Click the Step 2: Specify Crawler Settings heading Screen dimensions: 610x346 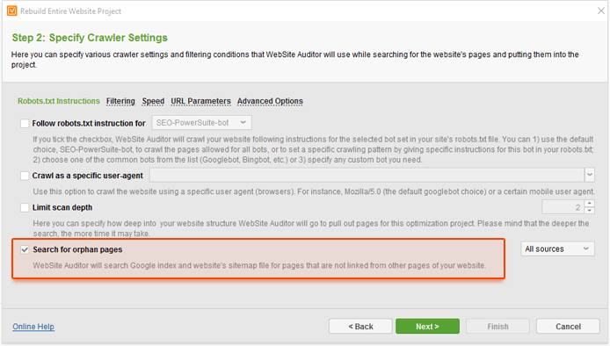90,38
